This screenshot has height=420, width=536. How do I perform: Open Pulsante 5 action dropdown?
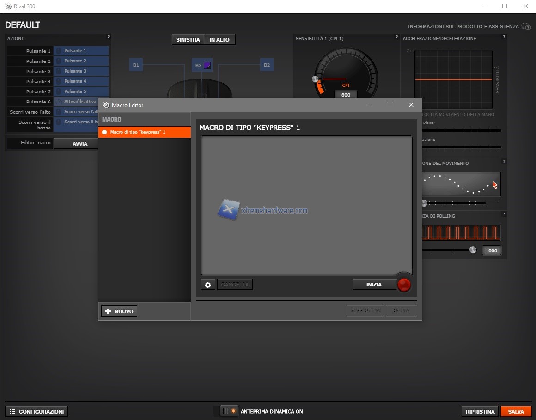81,91
